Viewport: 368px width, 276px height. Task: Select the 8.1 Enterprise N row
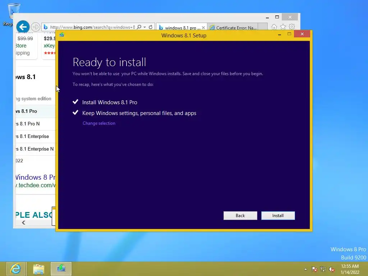(36, 149)
